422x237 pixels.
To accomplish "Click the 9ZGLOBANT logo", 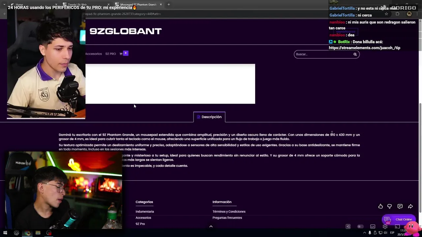I will click(x=126, y=31).
